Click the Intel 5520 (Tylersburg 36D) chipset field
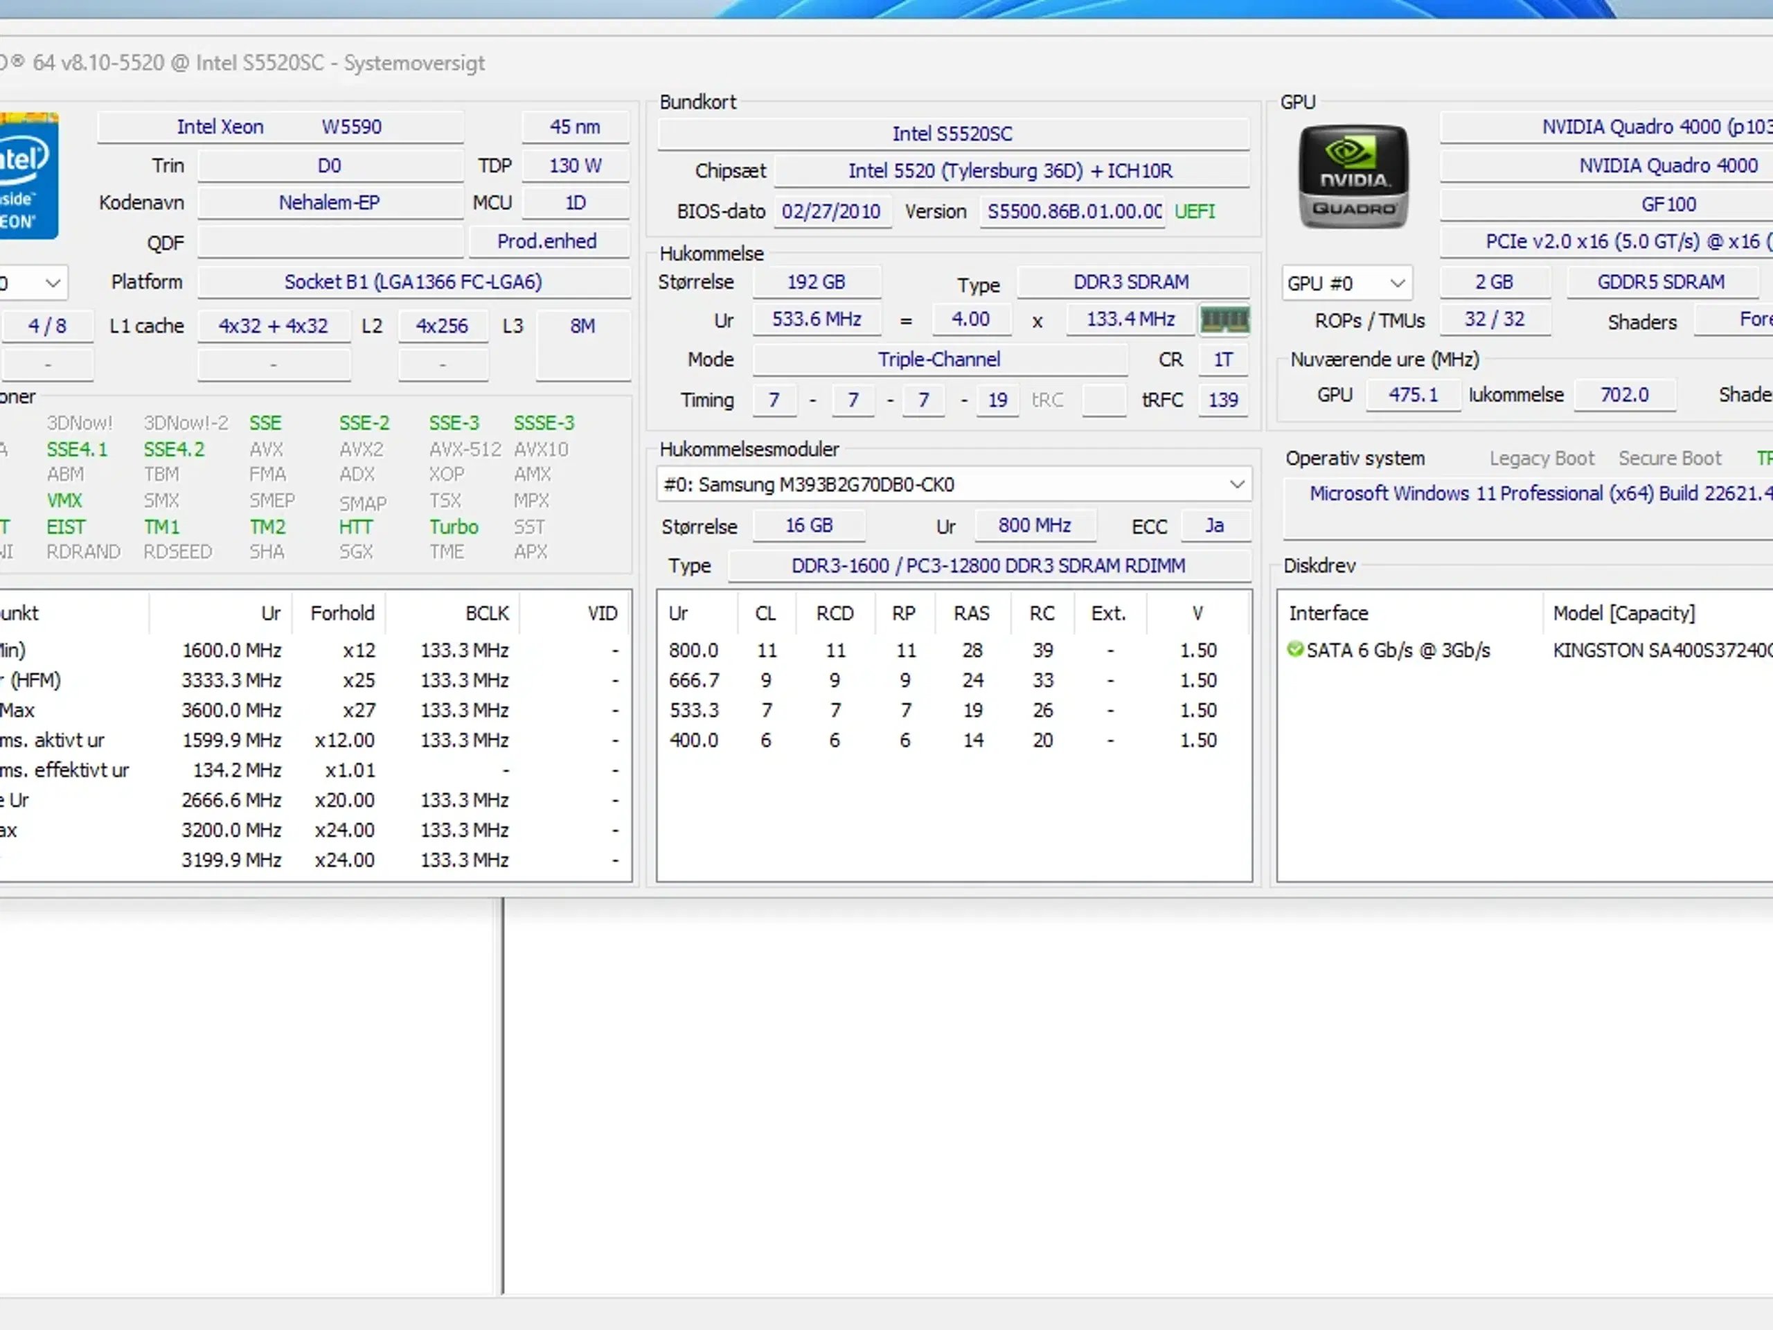 click(1010, 171)
